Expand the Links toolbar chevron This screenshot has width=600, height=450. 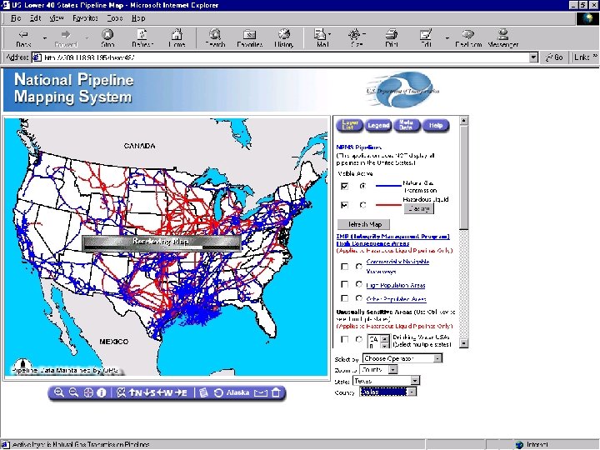click(595, 56)
